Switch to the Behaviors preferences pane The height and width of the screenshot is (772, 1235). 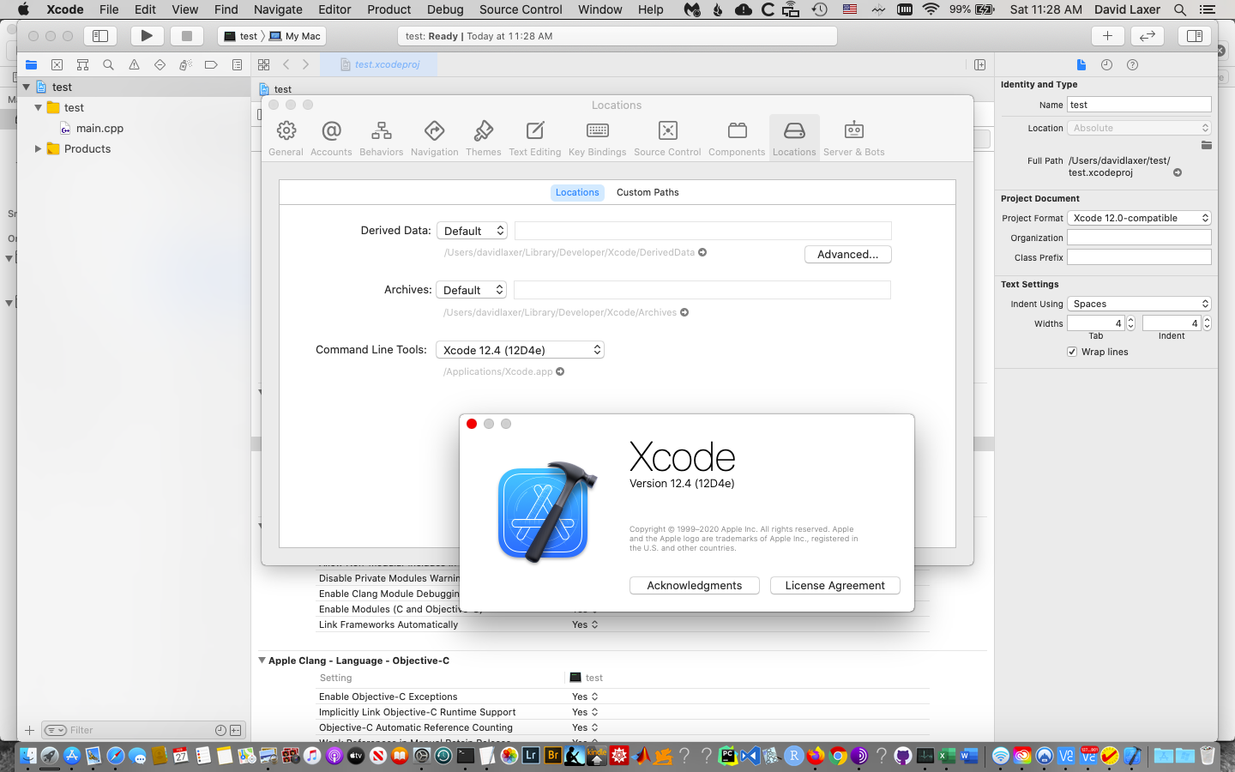tap(381, 136)
